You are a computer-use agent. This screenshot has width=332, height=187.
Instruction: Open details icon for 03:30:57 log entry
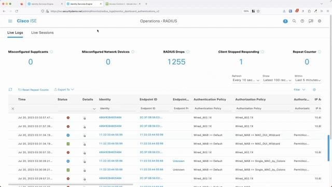(x=85, y=153)
